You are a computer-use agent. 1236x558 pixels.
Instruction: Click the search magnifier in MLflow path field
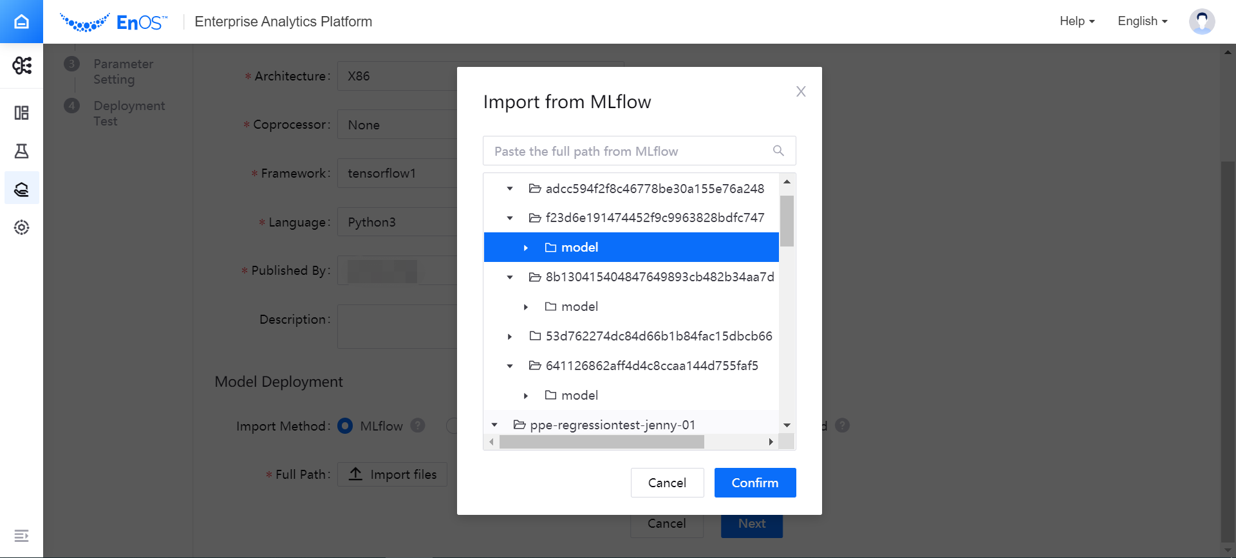point(778,151)
